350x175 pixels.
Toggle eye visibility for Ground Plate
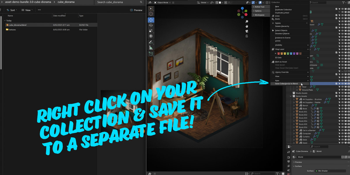pos(343,90)
